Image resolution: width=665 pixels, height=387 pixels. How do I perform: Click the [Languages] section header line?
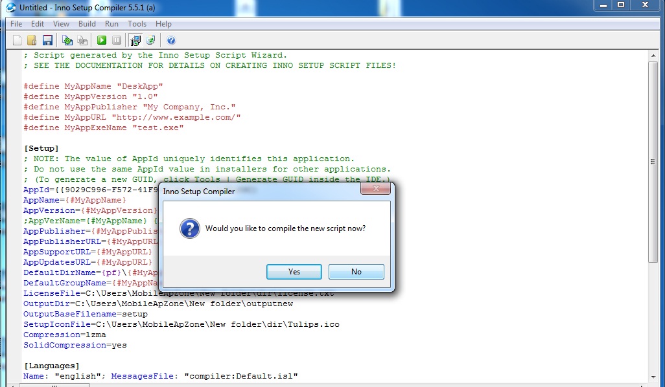(51, 366)
